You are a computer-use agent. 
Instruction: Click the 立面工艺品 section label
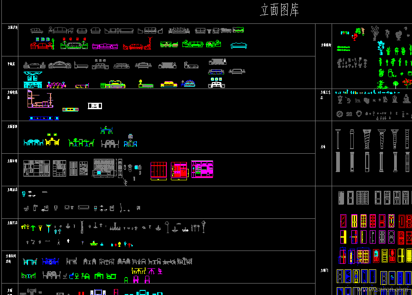[x=326, y=95]
